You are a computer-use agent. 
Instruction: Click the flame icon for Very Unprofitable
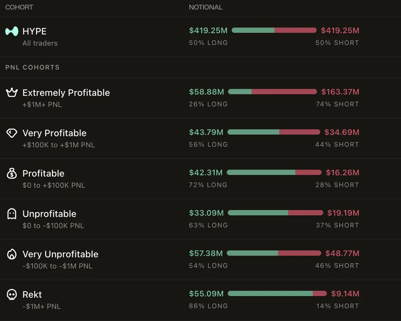coord(12,254)
